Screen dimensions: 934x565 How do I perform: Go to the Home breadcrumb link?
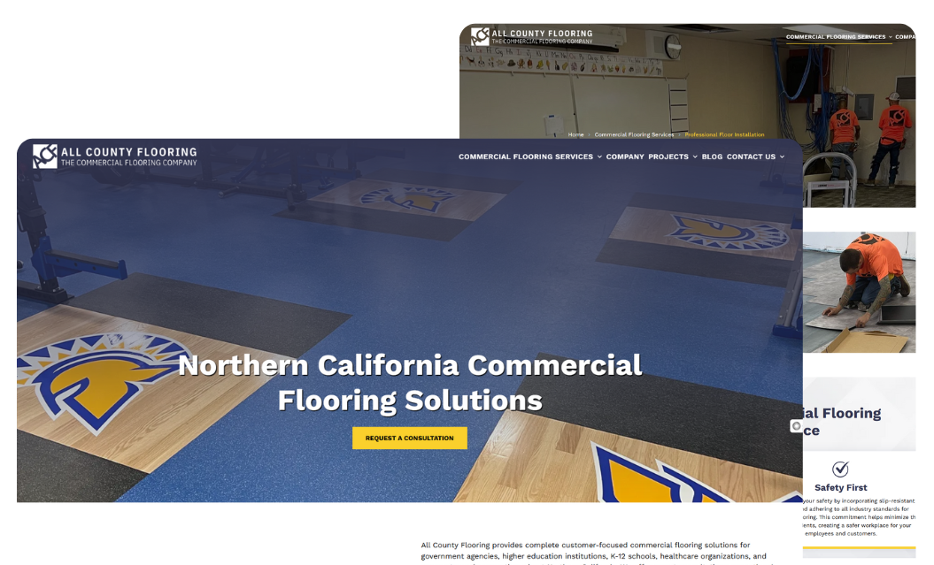point(575,134)
